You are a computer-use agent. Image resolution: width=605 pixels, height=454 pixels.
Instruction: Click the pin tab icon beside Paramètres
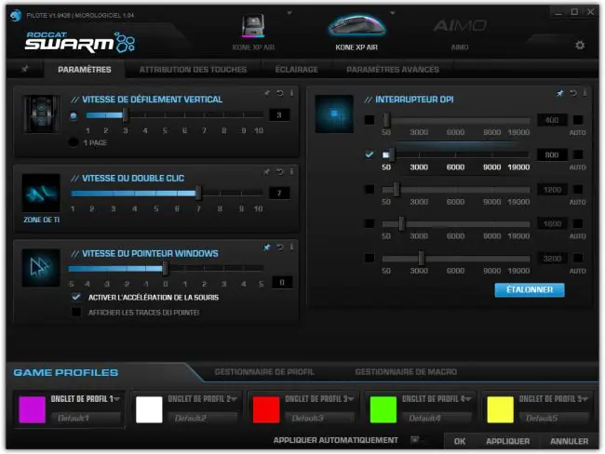coord(25,69)
